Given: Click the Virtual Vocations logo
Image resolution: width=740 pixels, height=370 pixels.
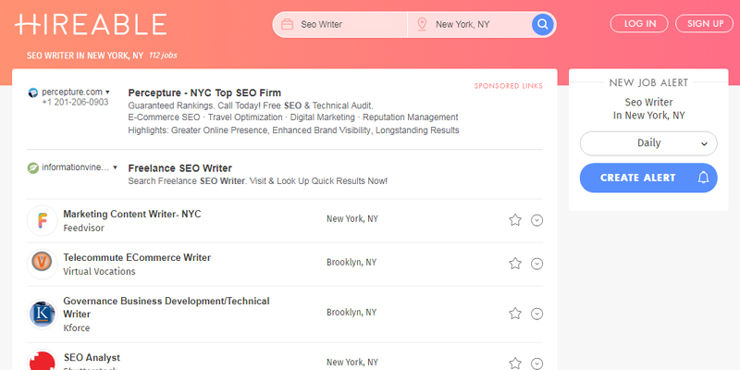Looking at the screenshot, I should (43, 264).
